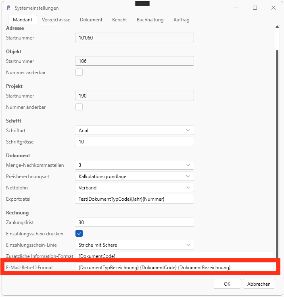284x297 pixels.
Task: Click the OK button
Action: click(x=227, y=284)
